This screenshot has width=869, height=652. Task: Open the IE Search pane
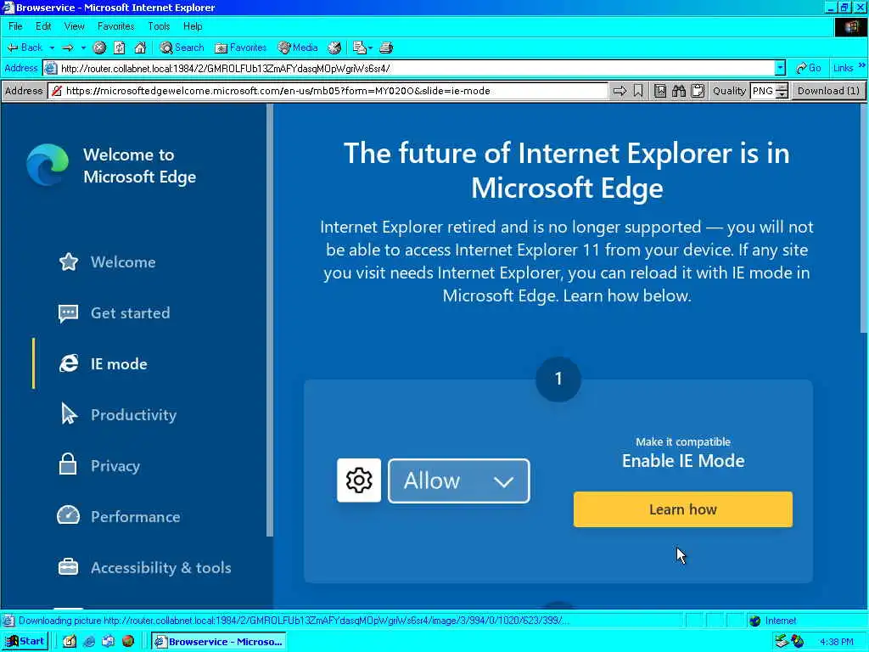click(182, 48)
